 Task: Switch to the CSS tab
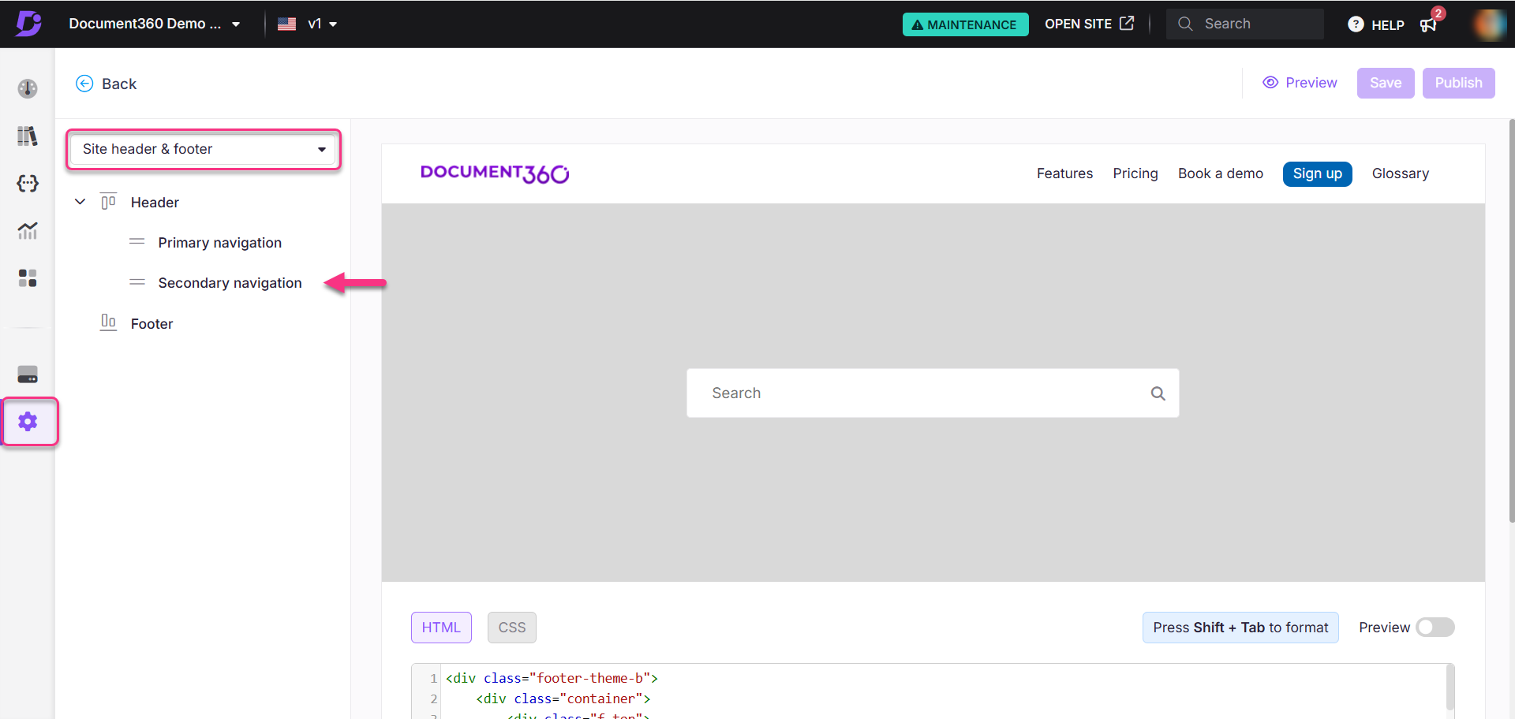click(x=512, y=628)
